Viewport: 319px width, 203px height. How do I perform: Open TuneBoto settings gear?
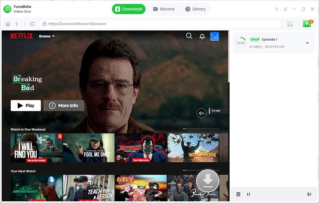click(276, 9)
